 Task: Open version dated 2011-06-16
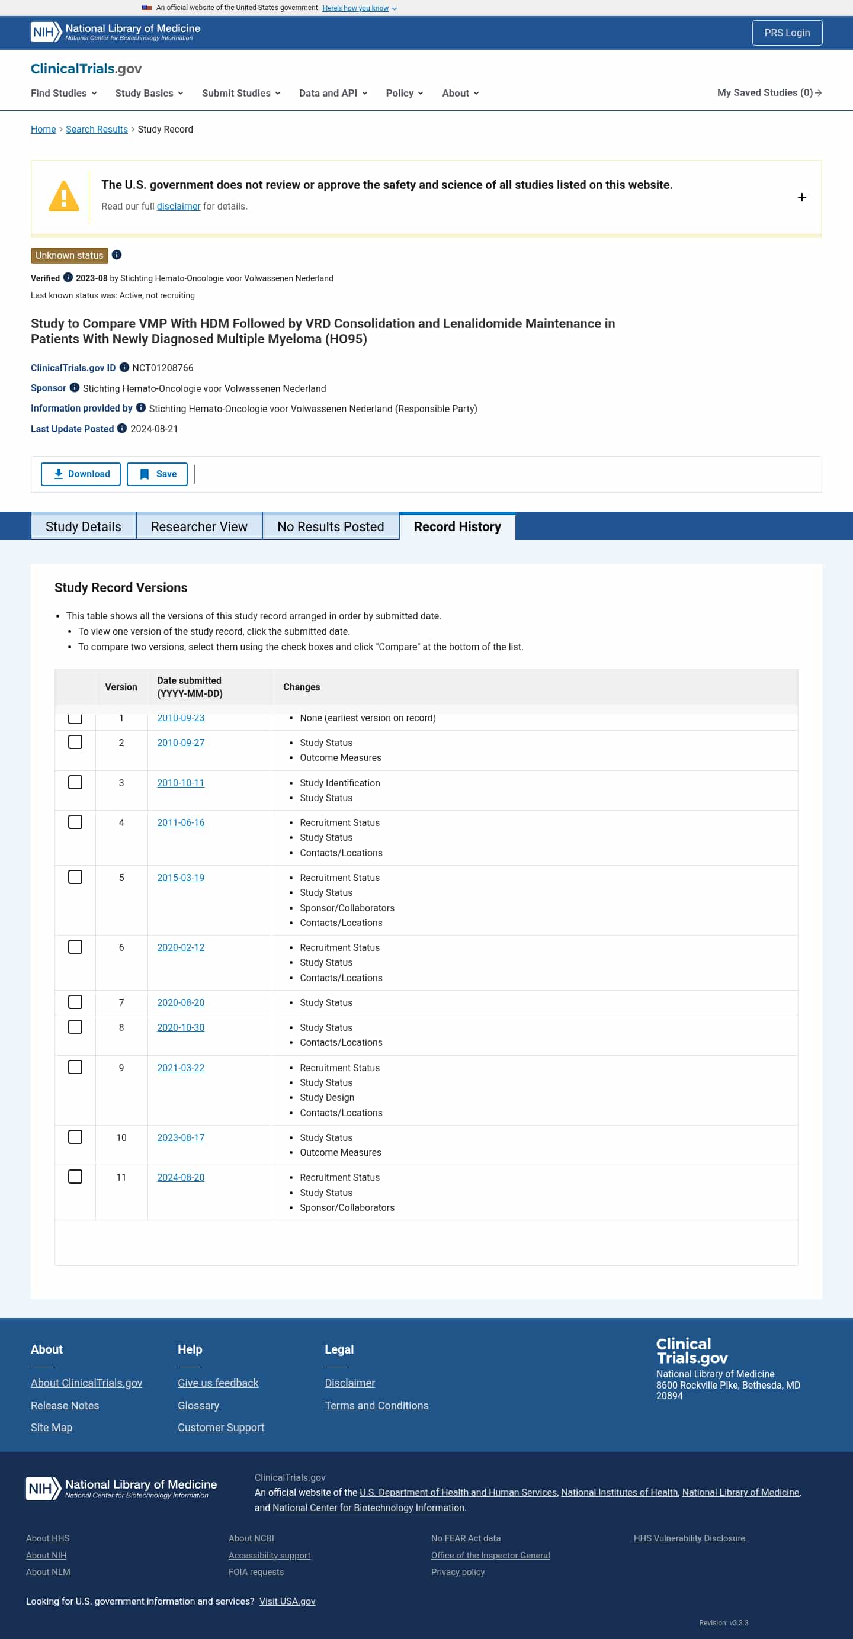[181, 822]
